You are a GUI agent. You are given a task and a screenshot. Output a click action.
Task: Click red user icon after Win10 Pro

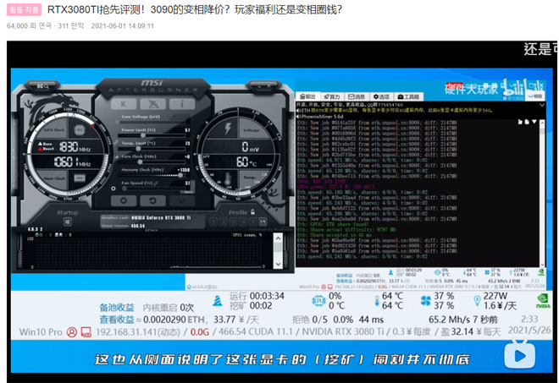(x=72, y=332)
